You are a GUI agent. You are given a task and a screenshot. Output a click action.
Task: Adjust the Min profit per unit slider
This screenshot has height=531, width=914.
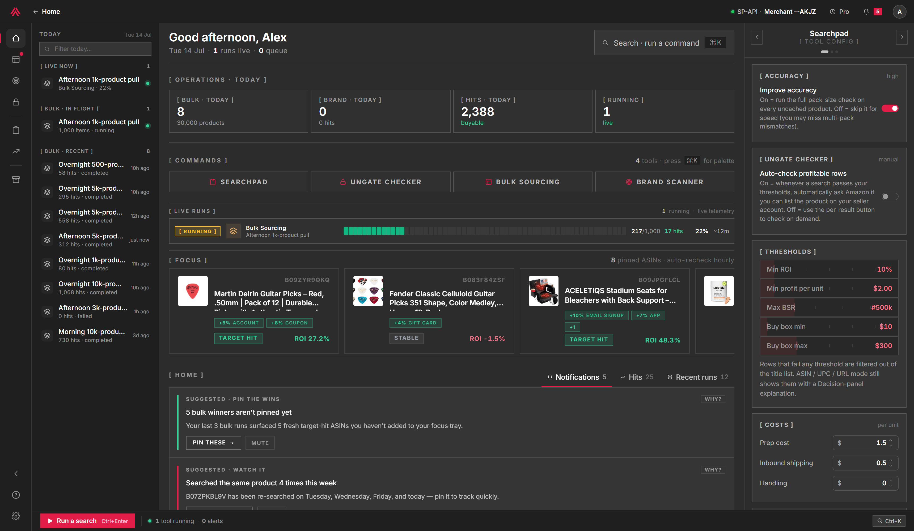[829, 289]
